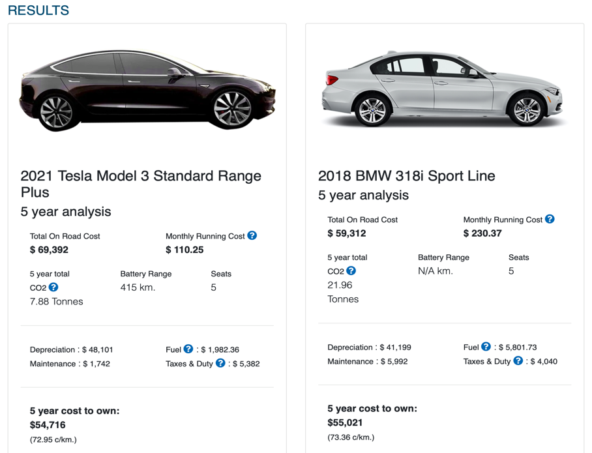Click help icon beside BMW Monthly Running Cost
Image resolution: width=592 pixels, height=453 pixels.
click(550, 219)
